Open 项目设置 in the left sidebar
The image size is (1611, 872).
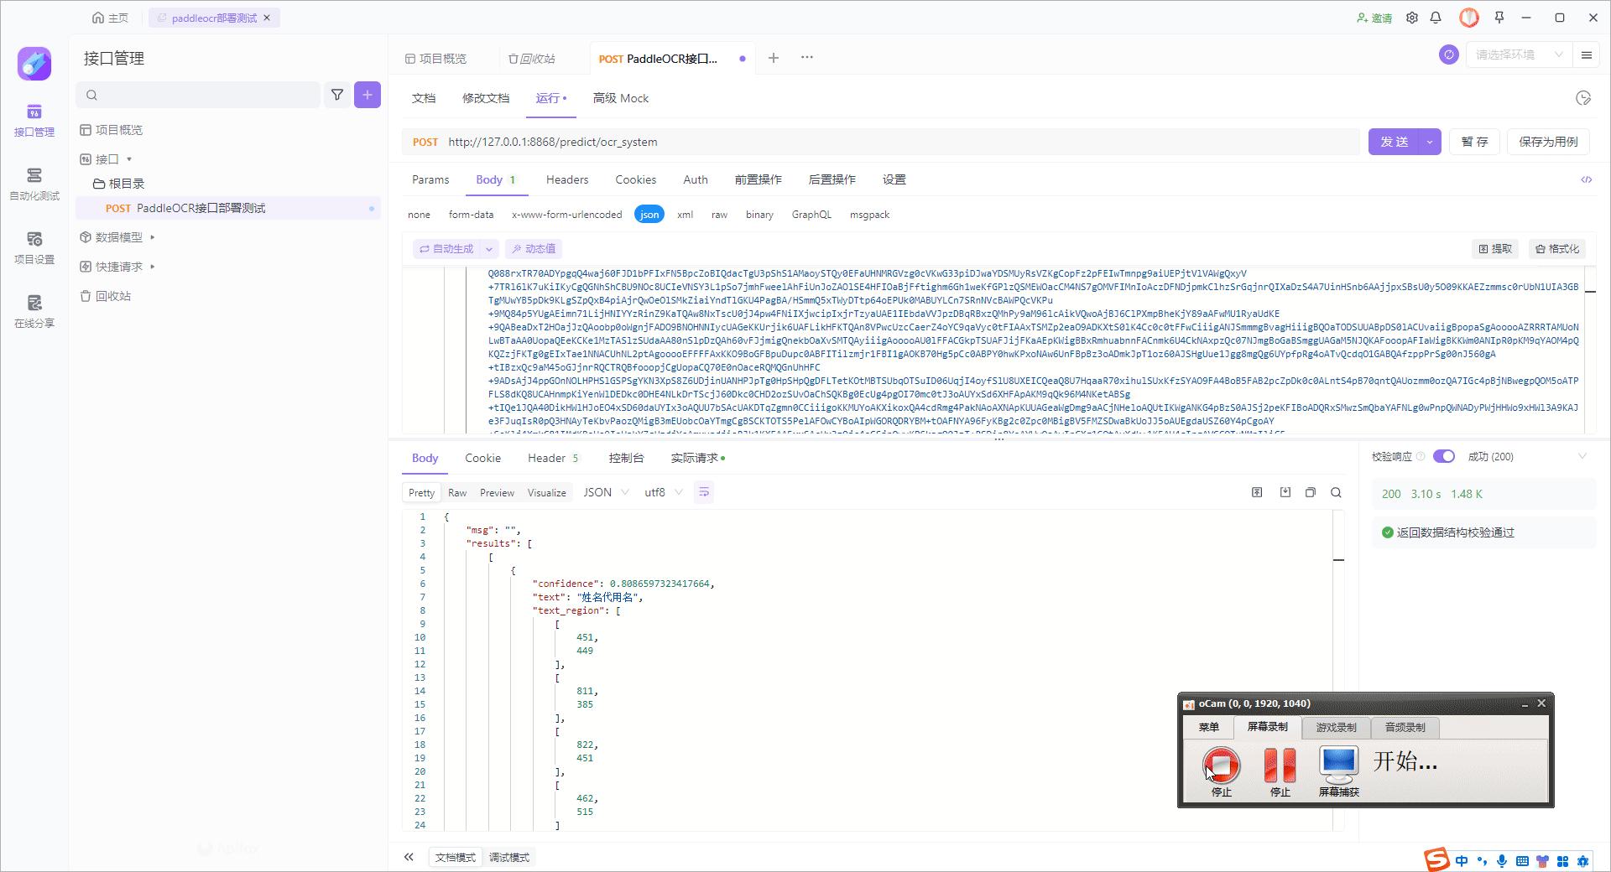pos(34,248)
